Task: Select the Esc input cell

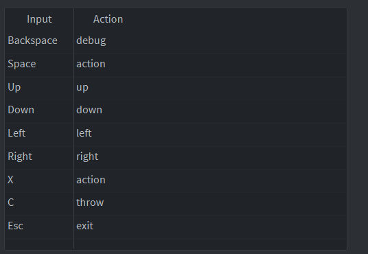Action: [39, 226]
